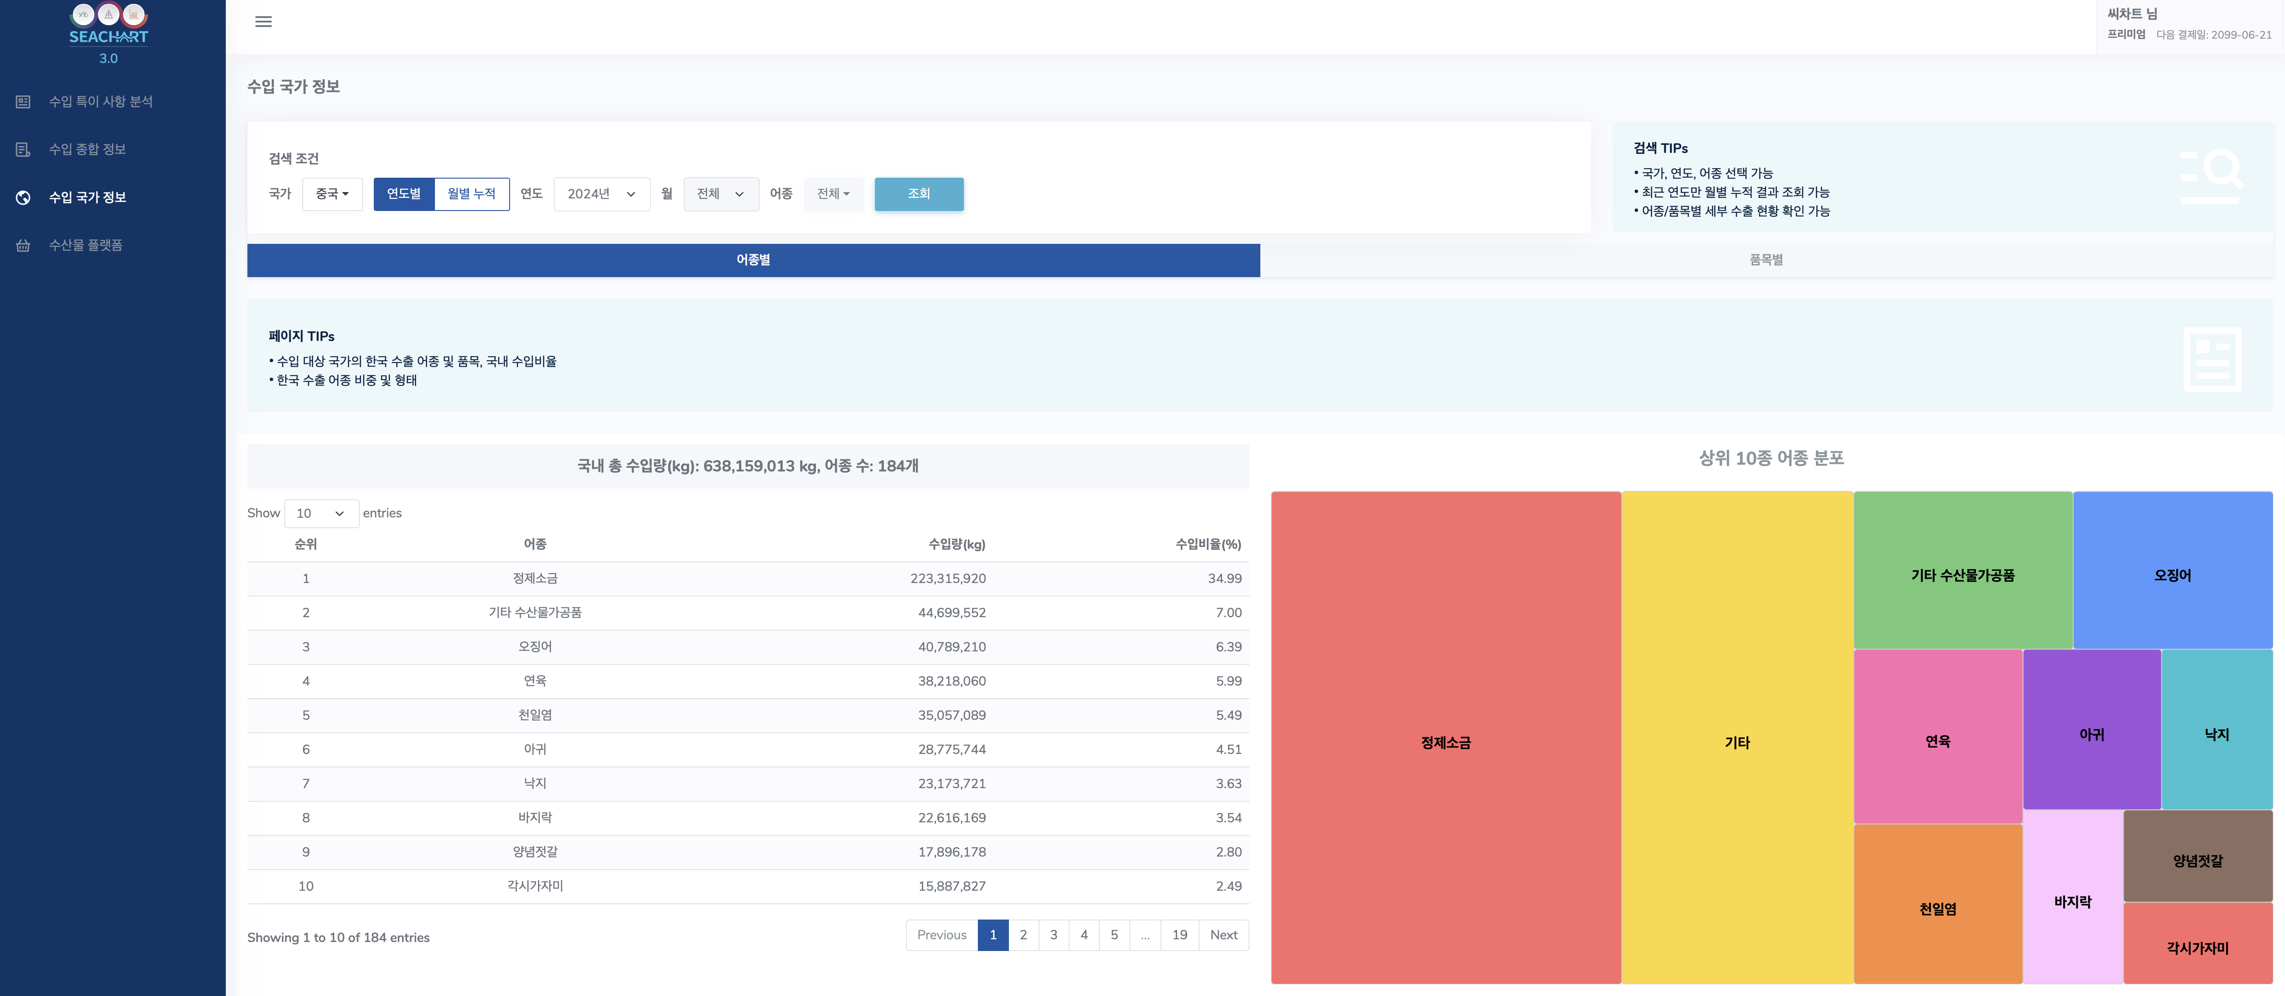This screenshot has height=996, width=2285.
Task: Click the 수입 종합 정보 sidebar icon
Action: [x=24, y=150]
